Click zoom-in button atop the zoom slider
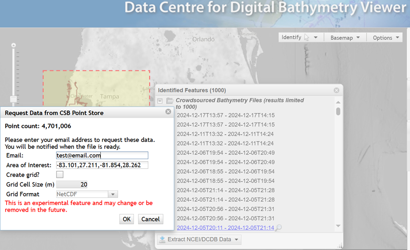This screenshot has width=410, height=250. 13,45
